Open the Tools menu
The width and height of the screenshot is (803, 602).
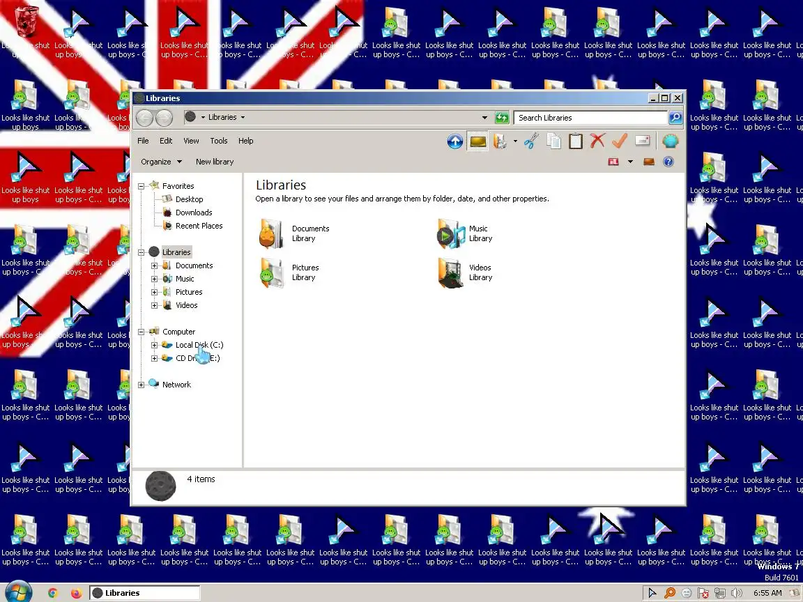click(x=219, y=141)
